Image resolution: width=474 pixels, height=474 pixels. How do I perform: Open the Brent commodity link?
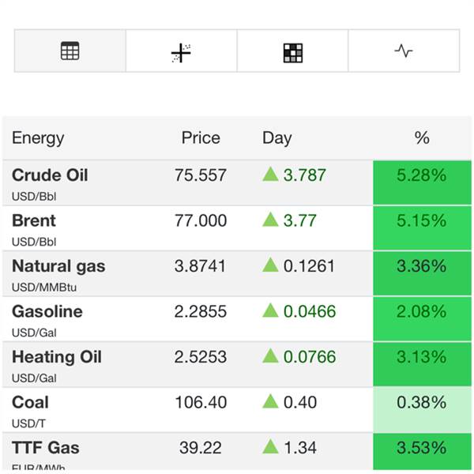coord(34,220)
